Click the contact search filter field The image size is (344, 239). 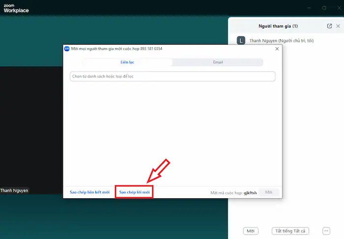(x=172, y=77)
